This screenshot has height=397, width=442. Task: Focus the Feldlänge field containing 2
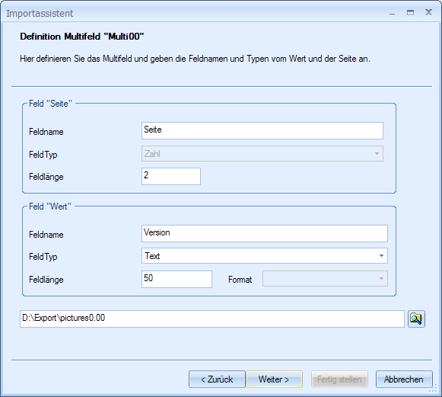(x=171, y=177)
